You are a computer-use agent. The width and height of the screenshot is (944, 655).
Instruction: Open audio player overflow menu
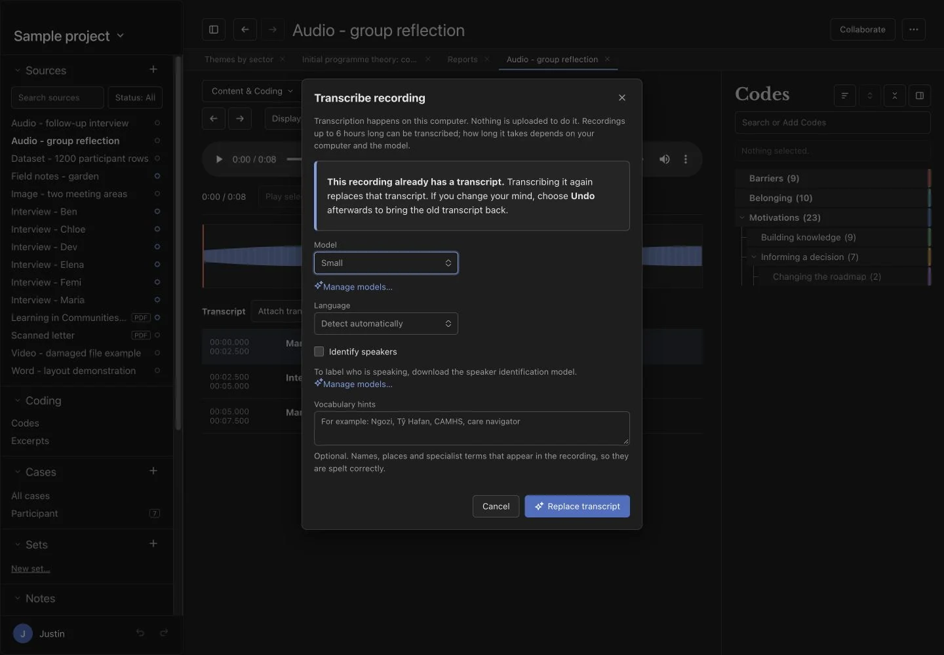[x=686, y=159]
